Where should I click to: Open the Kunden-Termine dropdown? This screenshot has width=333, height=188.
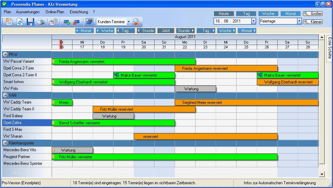[x=129, y=22]
